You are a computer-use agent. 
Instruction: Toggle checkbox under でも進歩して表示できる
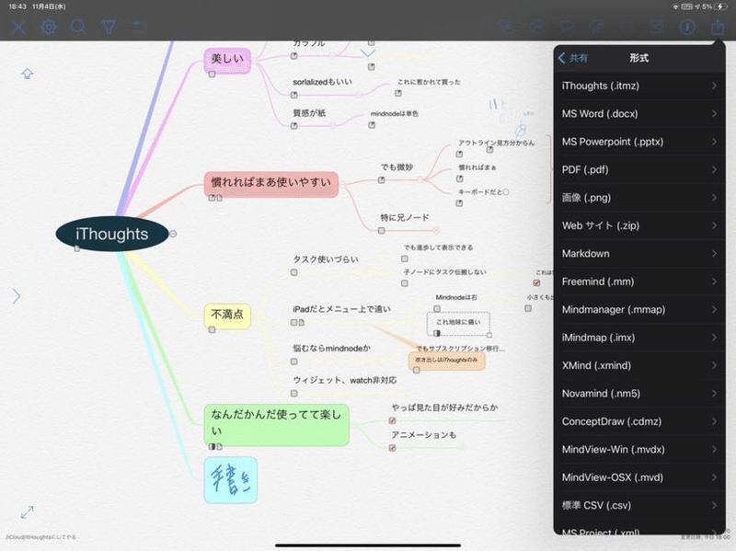pyautogui.click(x=405, y=258)
